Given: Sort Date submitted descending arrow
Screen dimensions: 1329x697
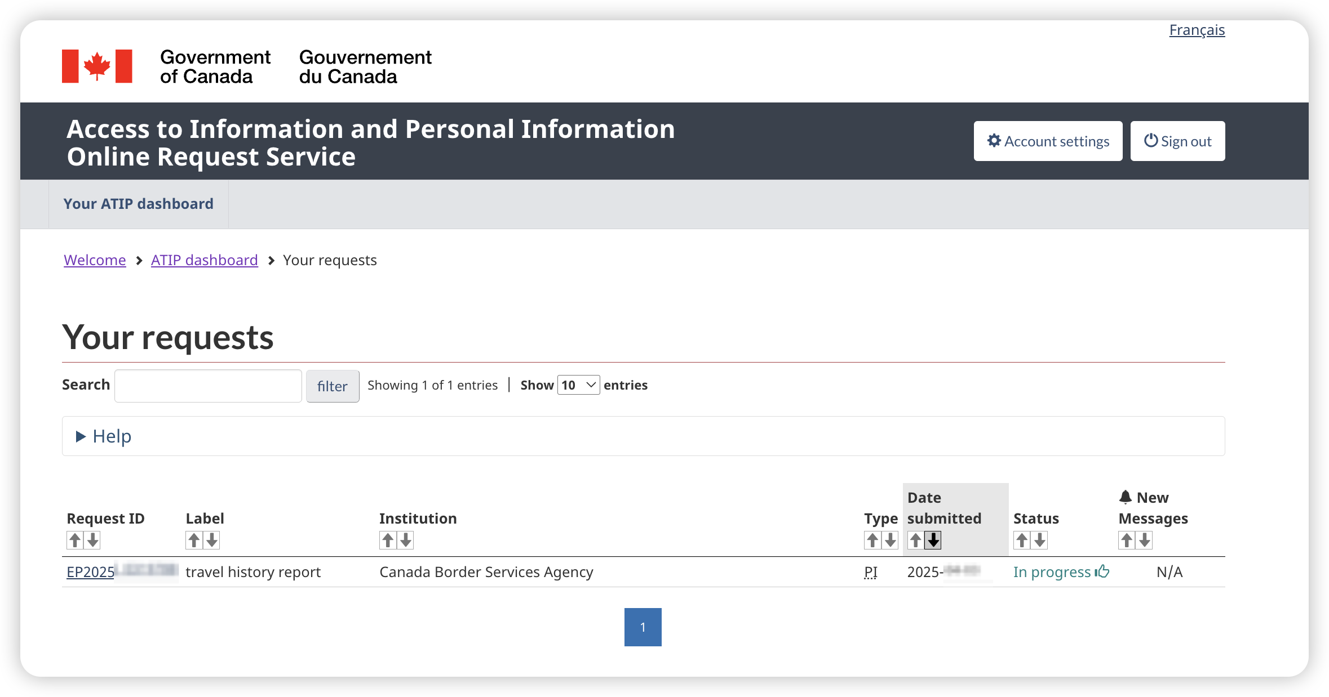Looking at the screenshot, I should tap(933, 540).
